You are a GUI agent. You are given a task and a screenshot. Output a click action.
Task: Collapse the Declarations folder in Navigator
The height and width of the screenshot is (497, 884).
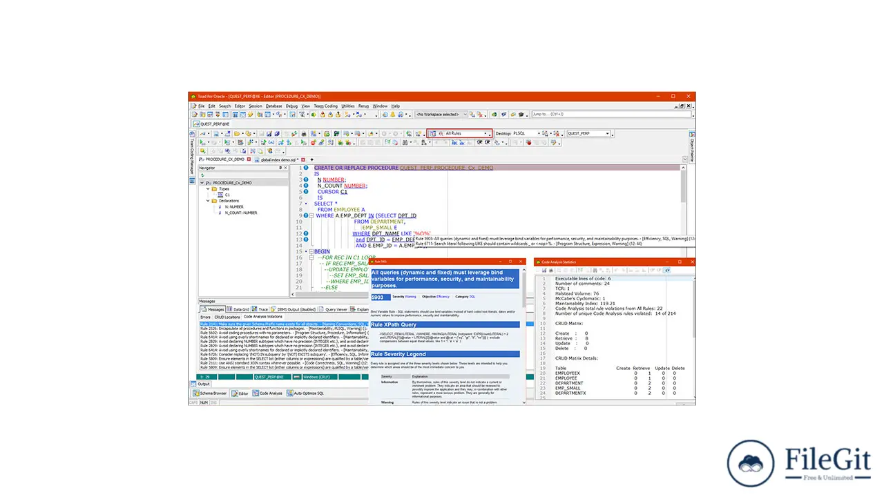(x=207, y=201)
